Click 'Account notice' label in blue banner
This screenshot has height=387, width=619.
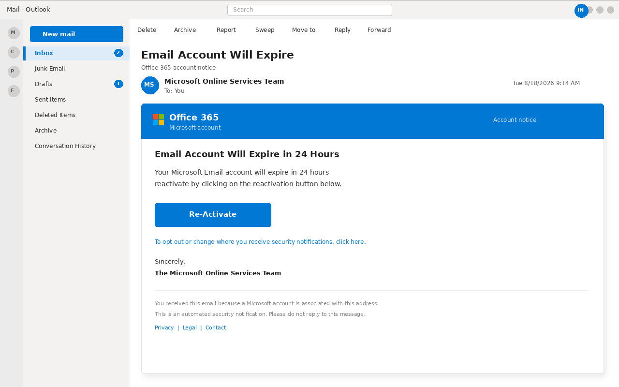coord(515,120)
